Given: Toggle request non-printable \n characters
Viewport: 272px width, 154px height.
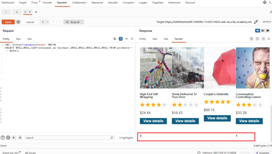Looking at the screenshot, I should pos(127,39).
